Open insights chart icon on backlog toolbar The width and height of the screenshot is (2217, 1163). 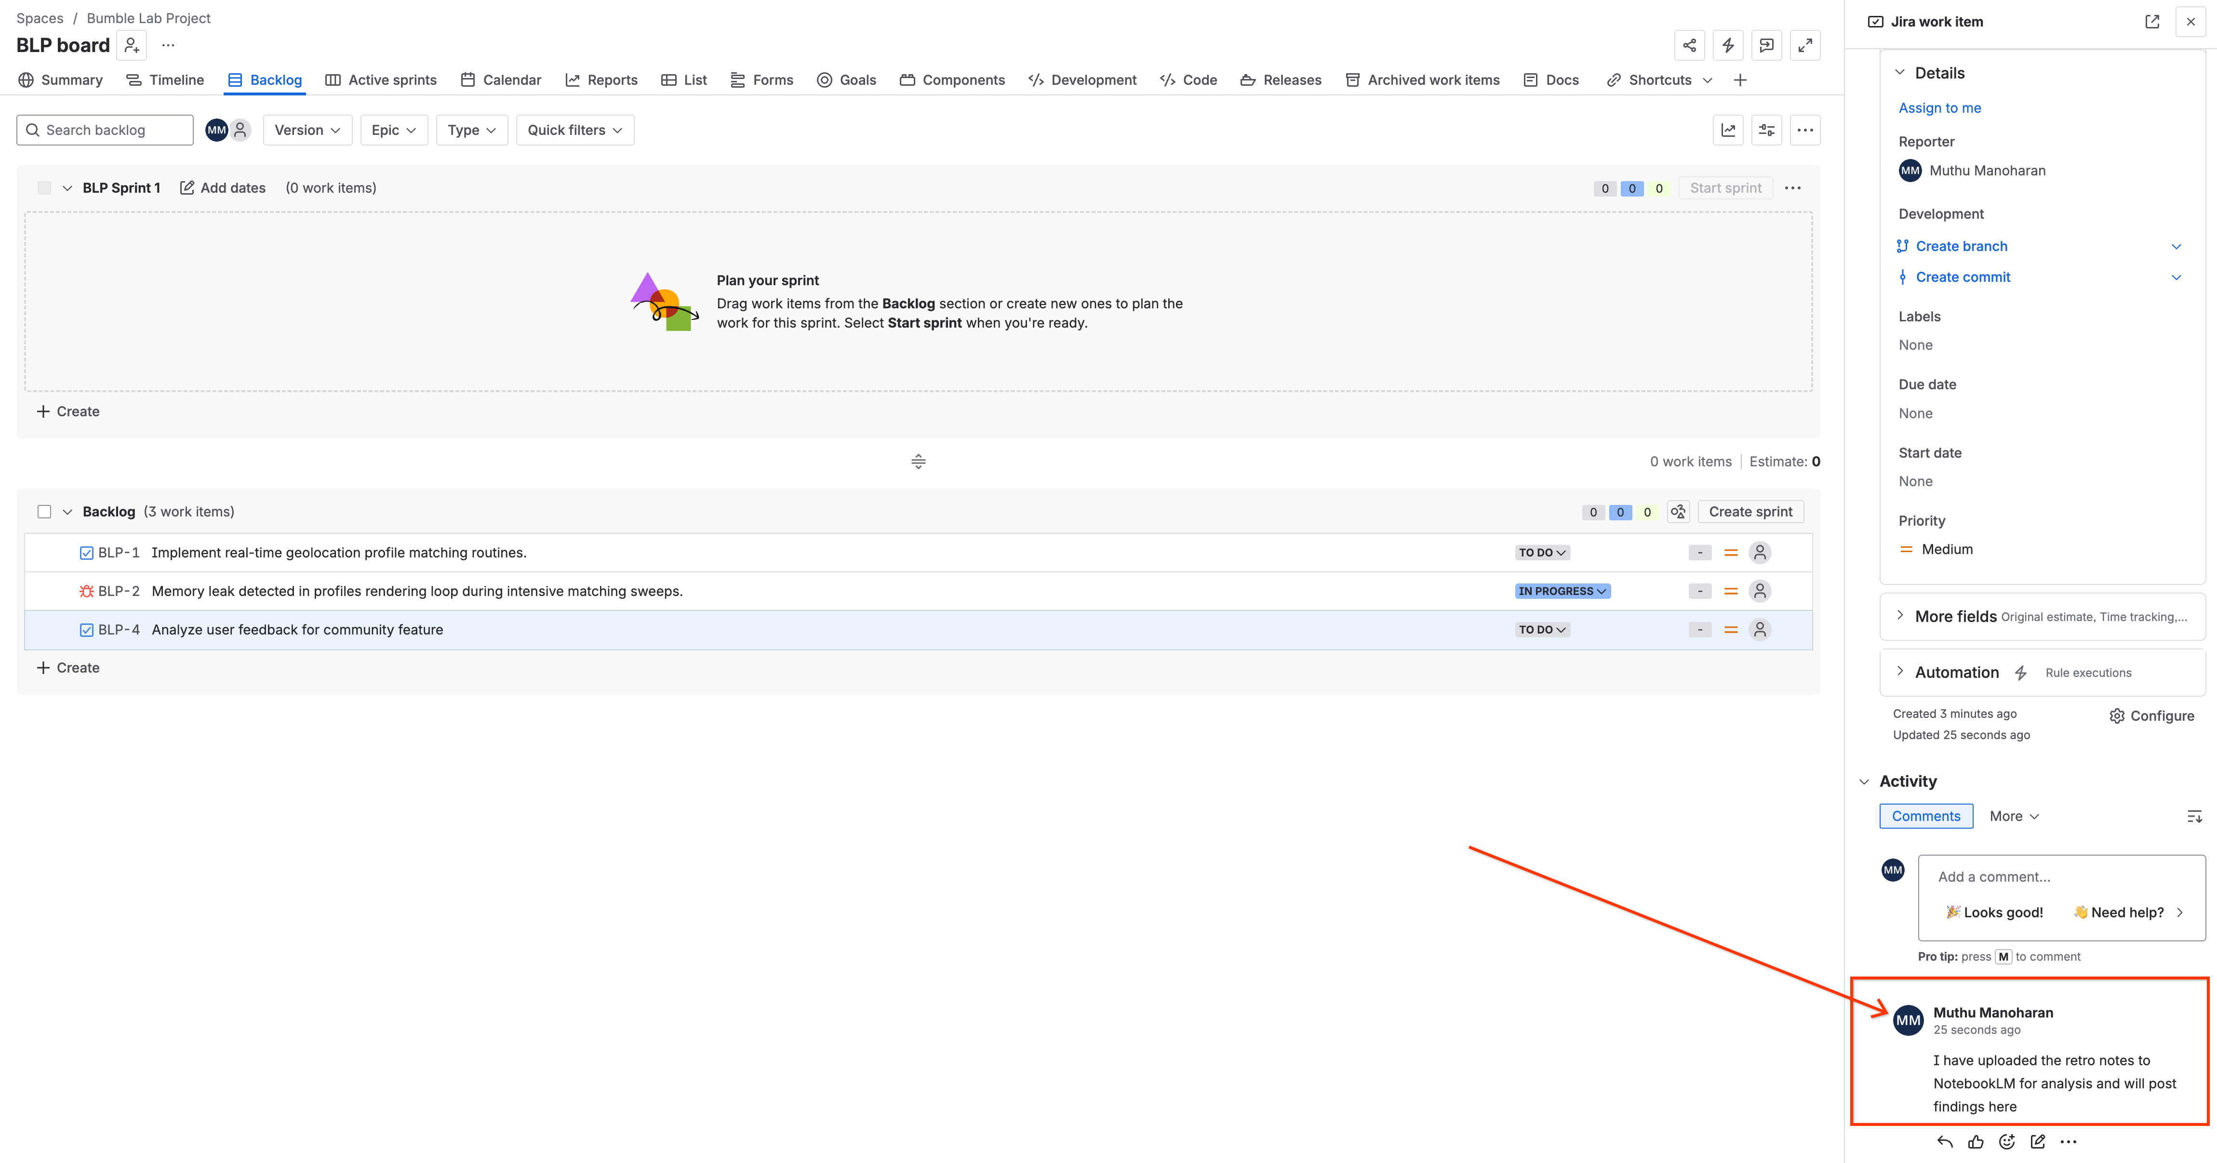(1728, 130)
